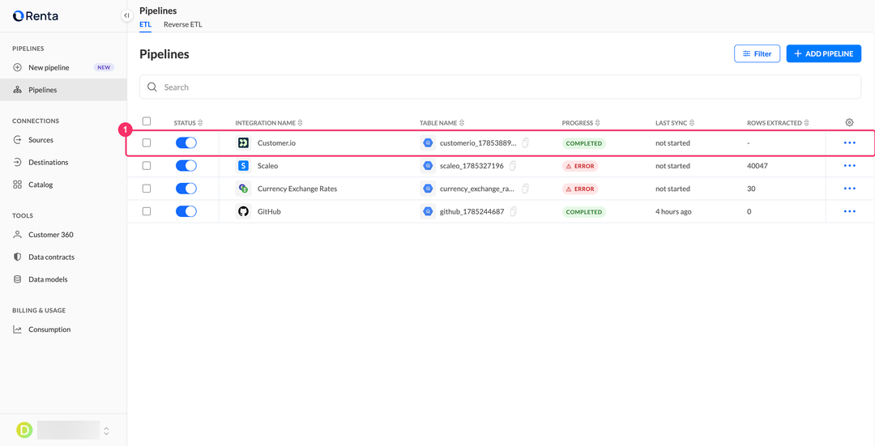Focus the pipelines Search field
This screenshot has height=446, width=875.
(500, 87)
